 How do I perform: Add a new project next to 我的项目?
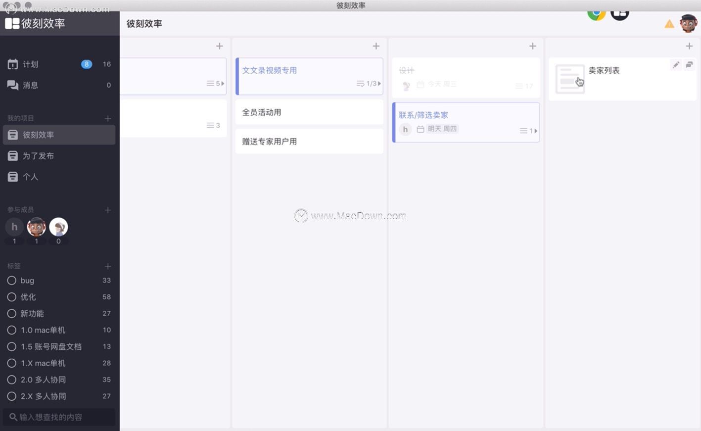108,118
